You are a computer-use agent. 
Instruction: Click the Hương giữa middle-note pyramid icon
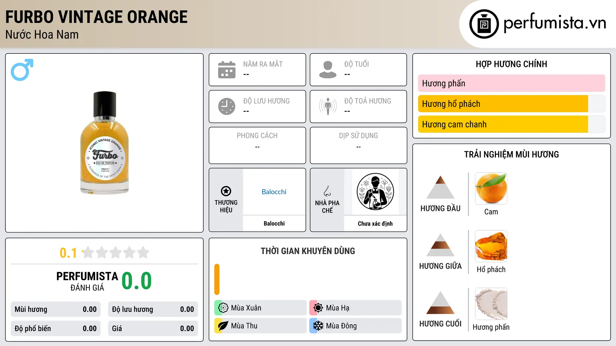[440, 245]
